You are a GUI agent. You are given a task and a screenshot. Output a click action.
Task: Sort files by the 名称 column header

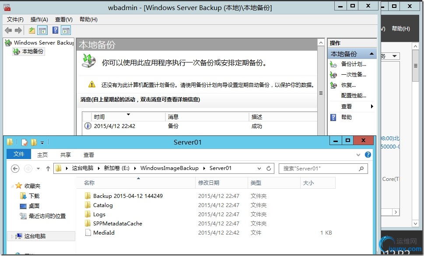tap(136, 183)
